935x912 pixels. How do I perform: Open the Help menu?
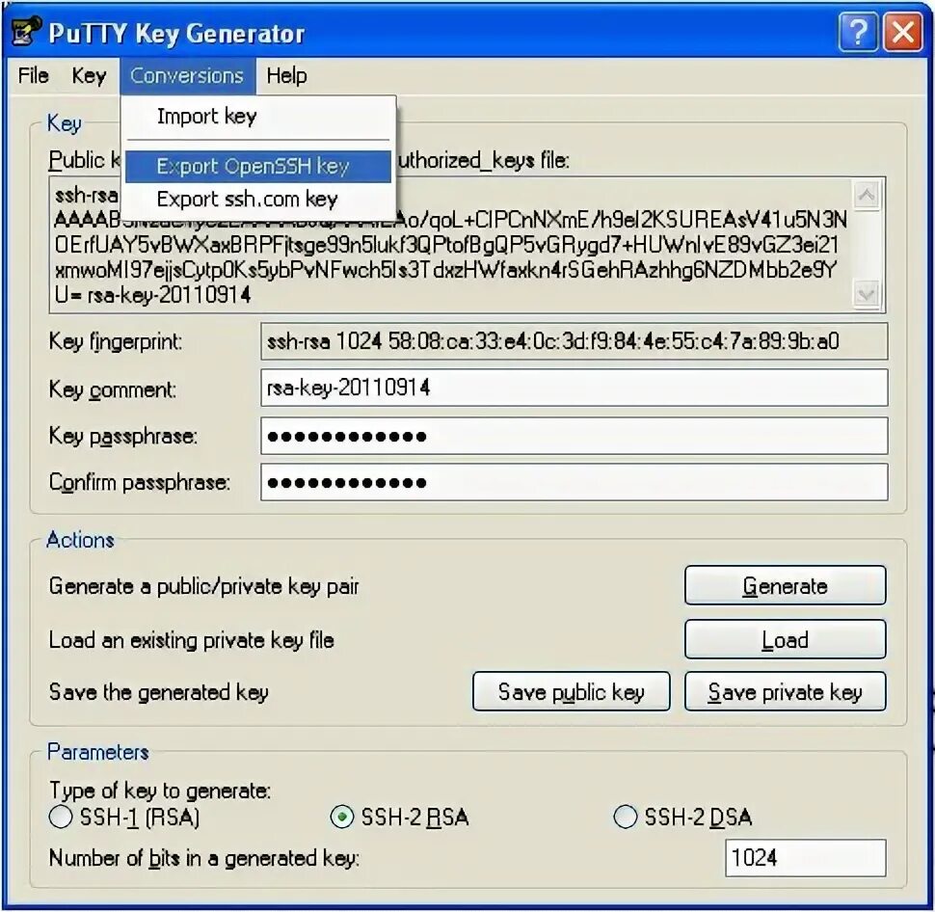click(x=287, y=76)
